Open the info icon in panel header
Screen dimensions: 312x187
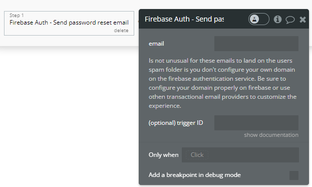(277, 20)
